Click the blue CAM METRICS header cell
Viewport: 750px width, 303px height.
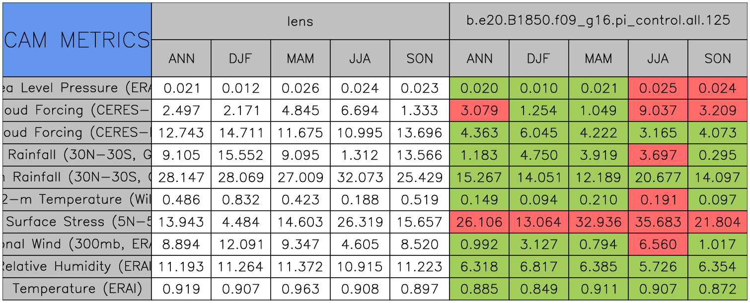(x=76, y=40)
